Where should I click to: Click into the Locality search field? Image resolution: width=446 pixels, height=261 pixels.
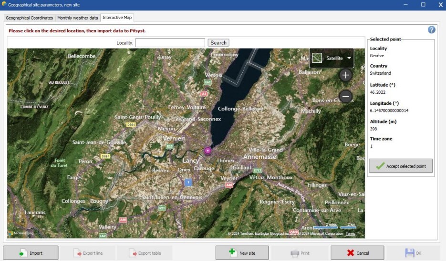[x=170, y=43]
